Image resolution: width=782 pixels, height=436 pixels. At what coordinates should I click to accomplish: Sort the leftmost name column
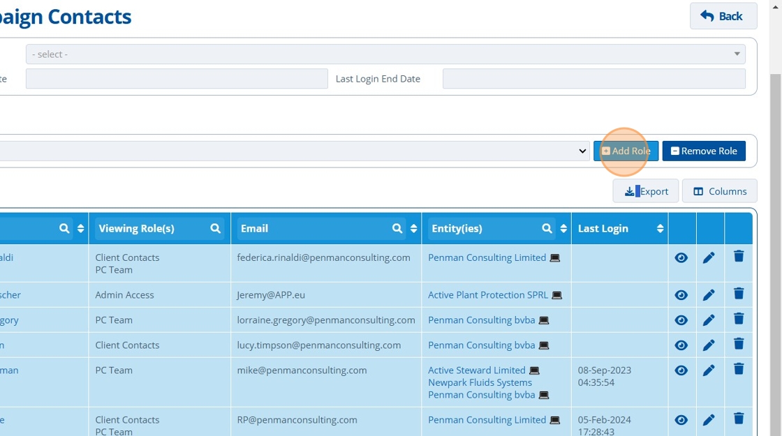pos(80,228)
